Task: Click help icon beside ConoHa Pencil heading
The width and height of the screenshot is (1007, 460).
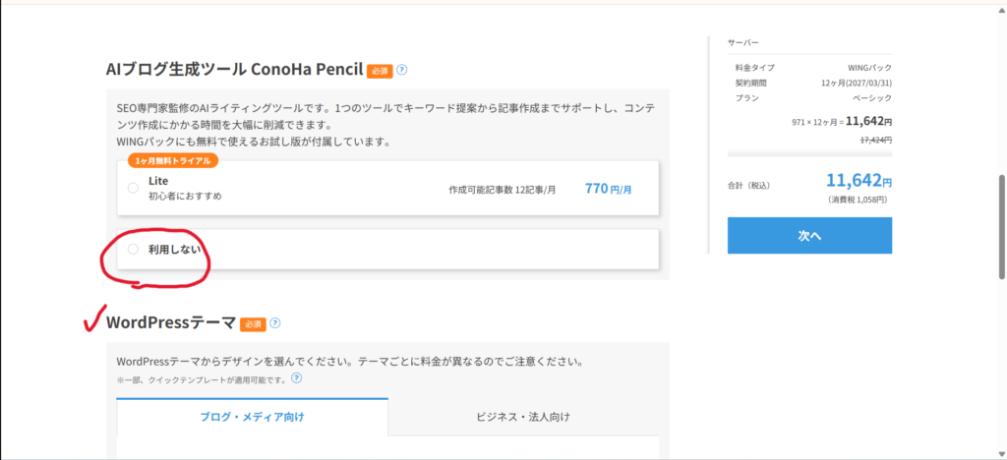Action: (x=402, y=70)
